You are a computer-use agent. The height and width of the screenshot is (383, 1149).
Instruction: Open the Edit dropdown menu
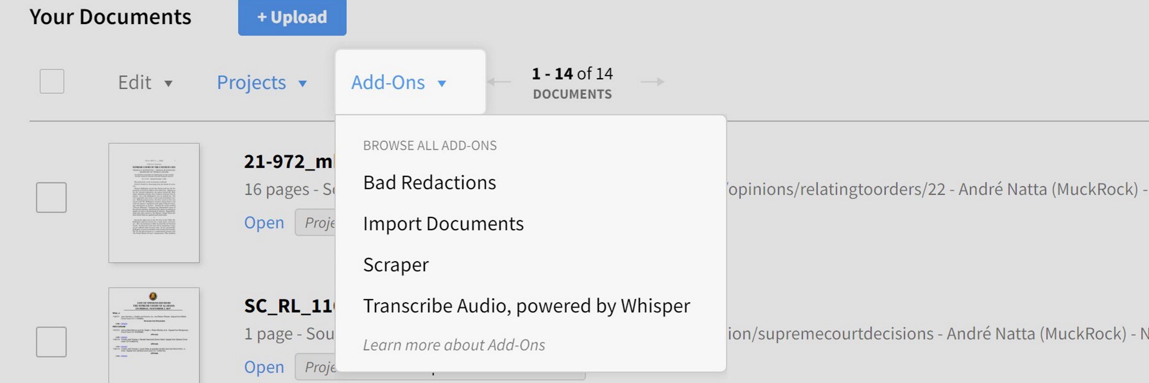(x=145, y=83)
